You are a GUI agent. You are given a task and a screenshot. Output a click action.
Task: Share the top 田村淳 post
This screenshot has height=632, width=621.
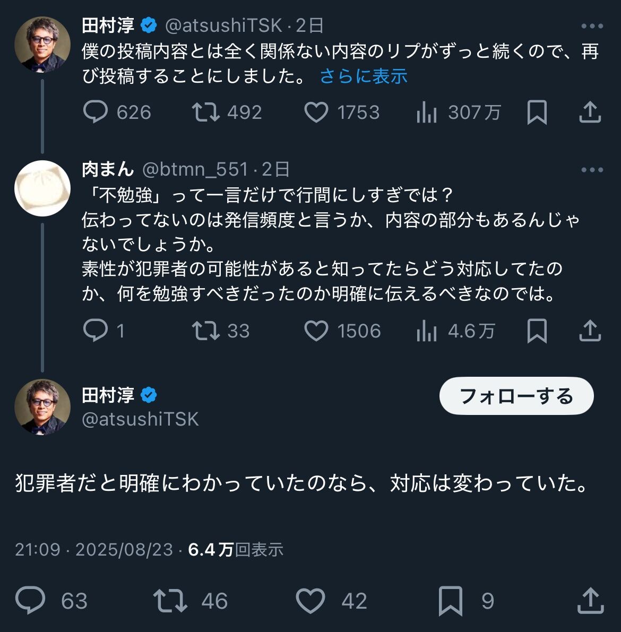(x=590, y=112)
